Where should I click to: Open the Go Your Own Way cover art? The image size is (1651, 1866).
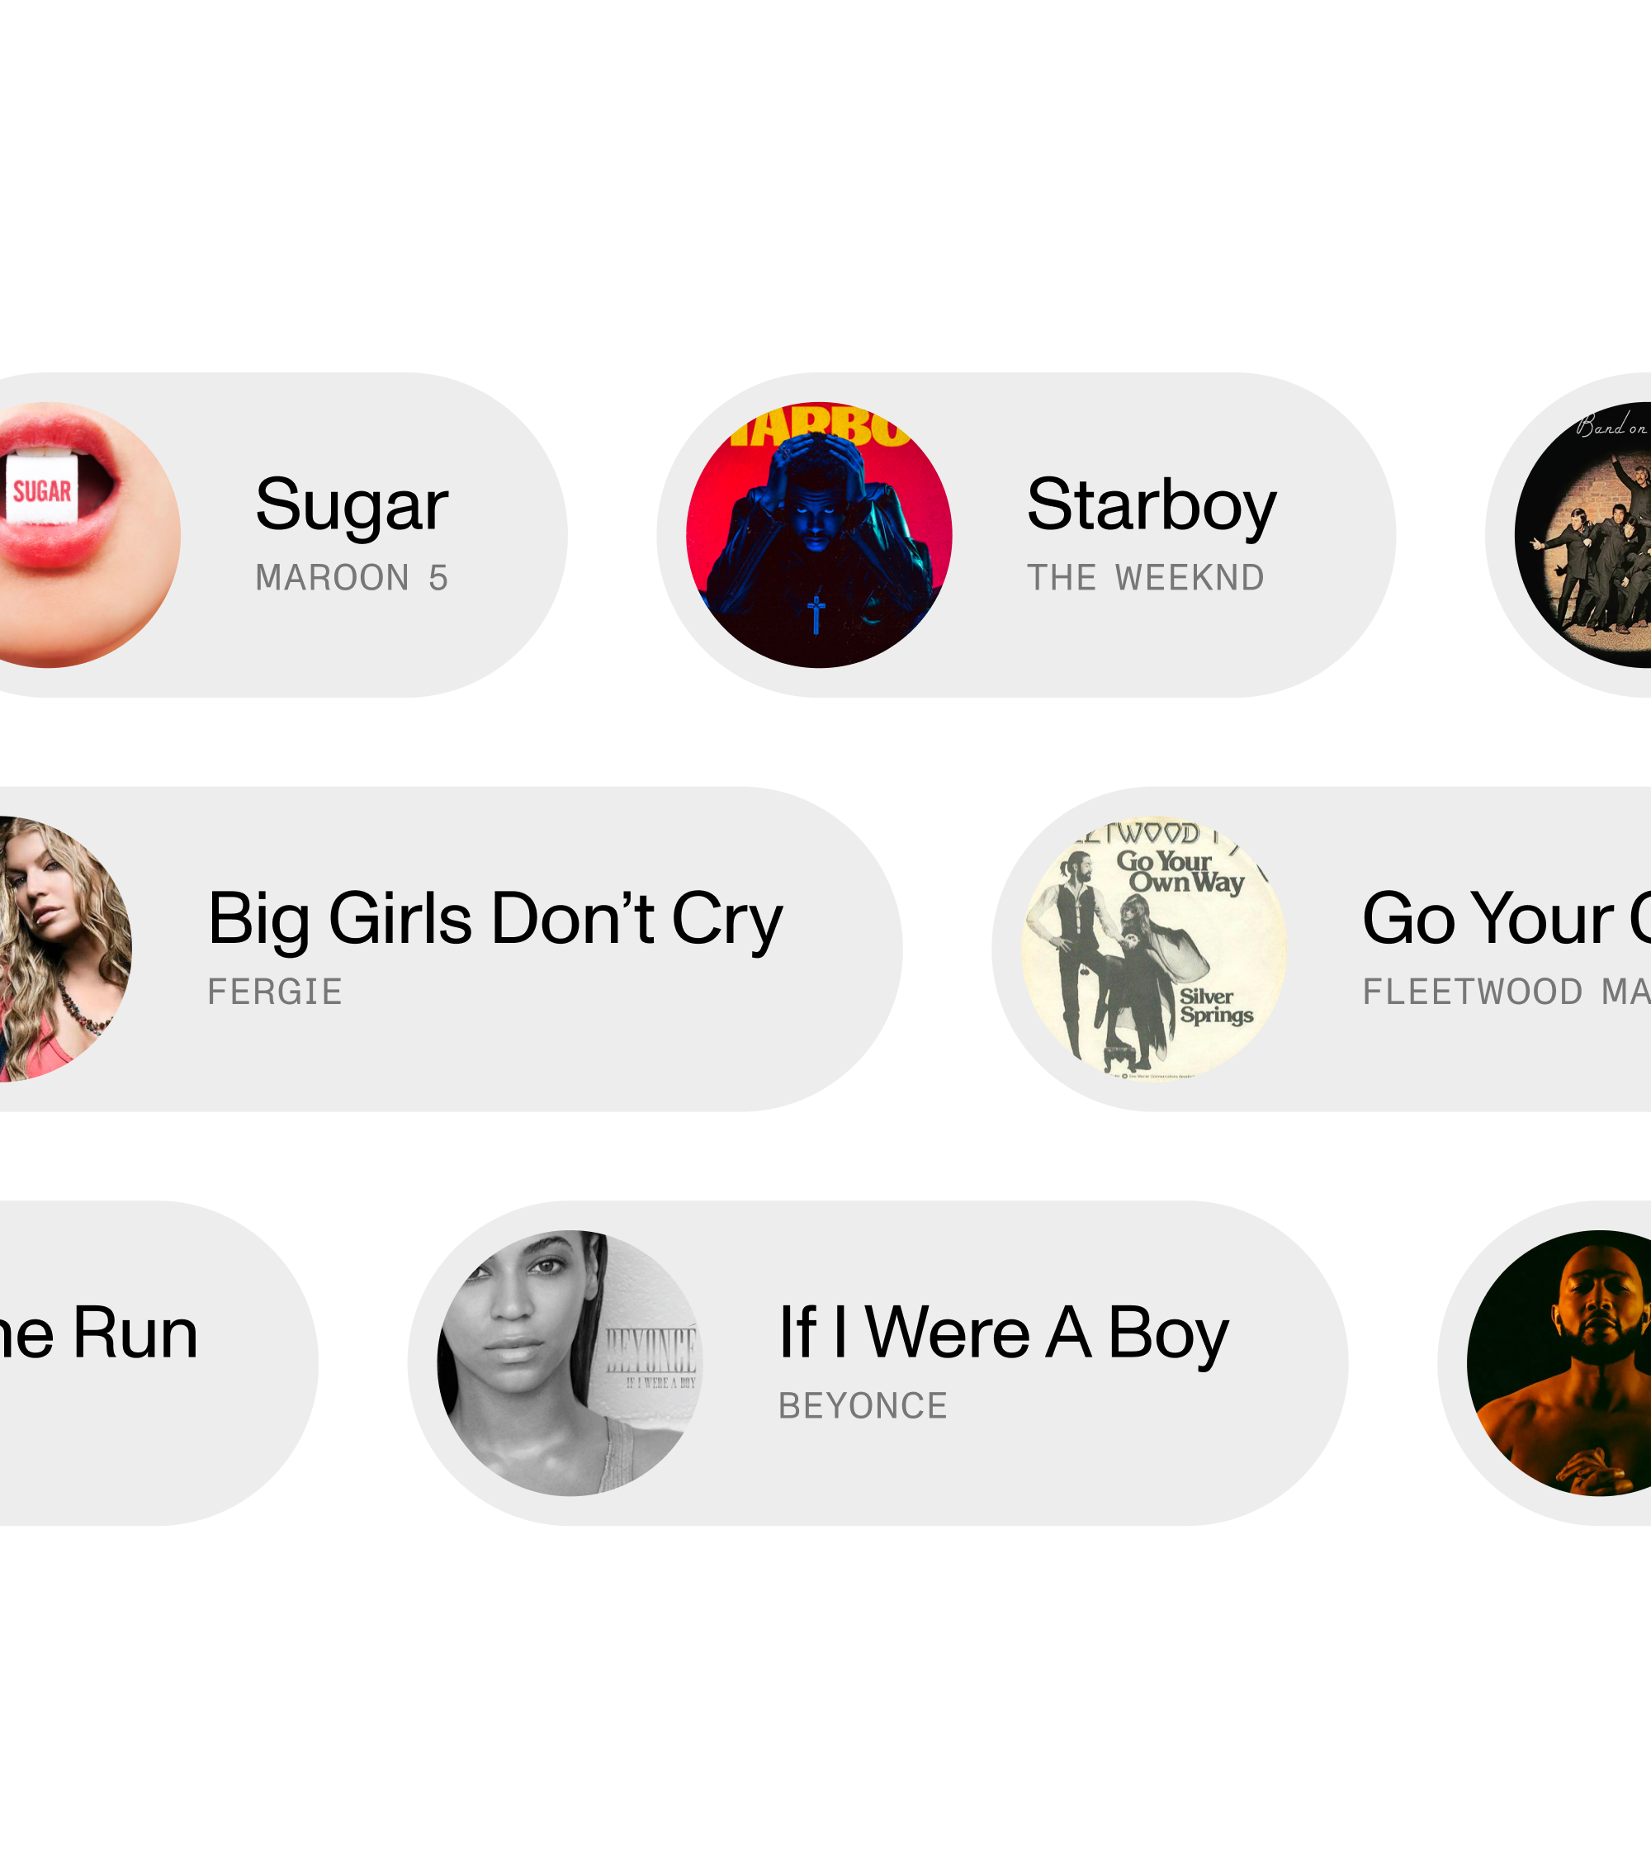coord(1153,949)
